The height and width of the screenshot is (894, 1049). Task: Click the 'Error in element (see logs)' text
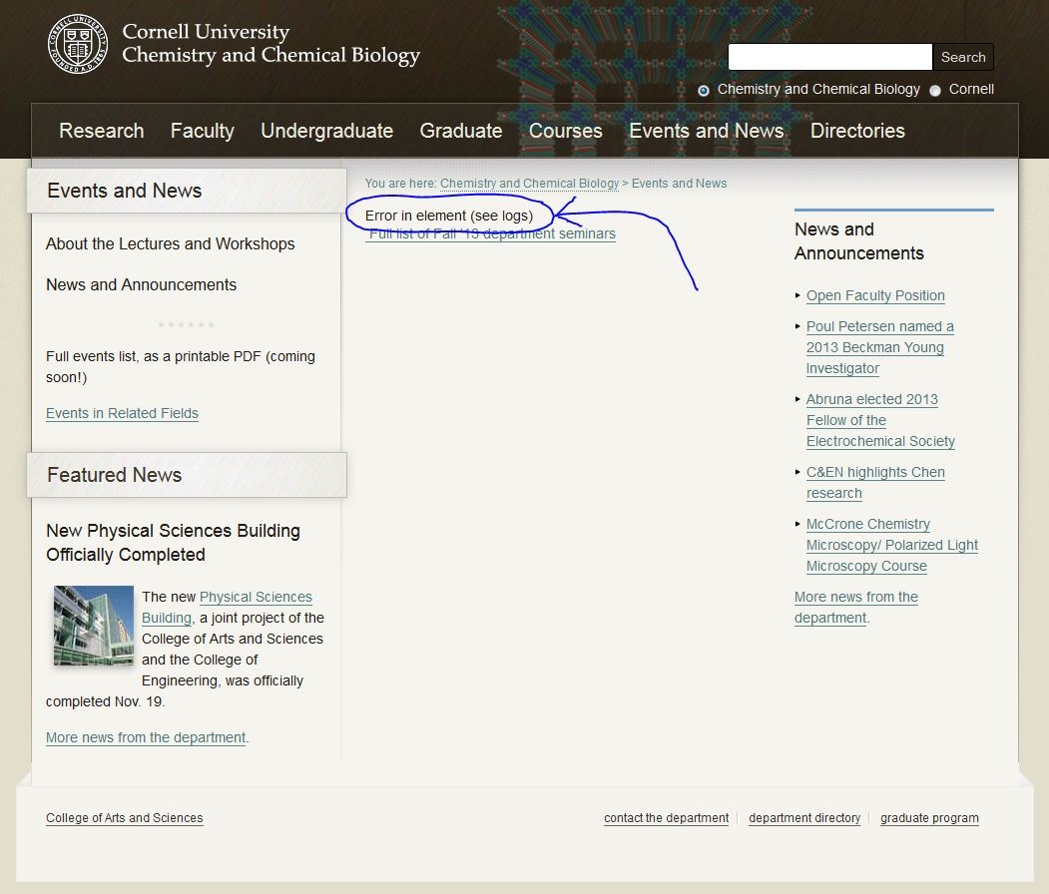[x=449, y=216]
